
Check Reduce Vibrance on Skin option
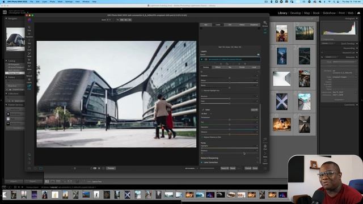tap(202, 137)
